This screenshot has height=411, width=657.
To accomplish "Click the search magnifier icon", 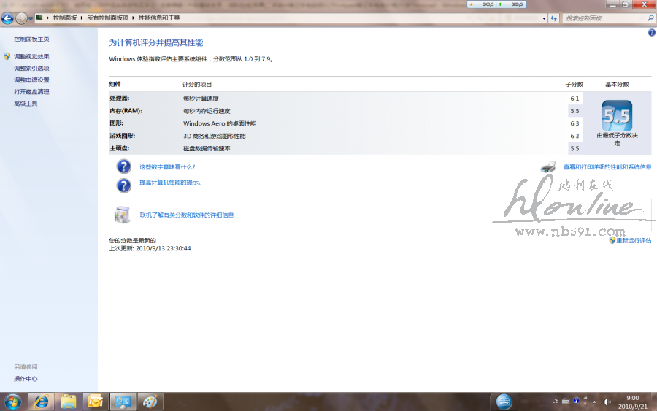I will point(650,18).
